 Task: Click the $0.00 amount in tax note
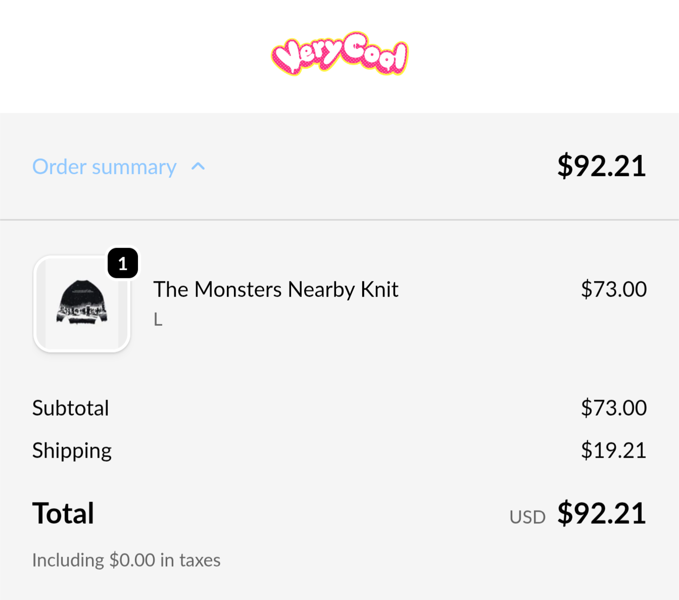132,560
